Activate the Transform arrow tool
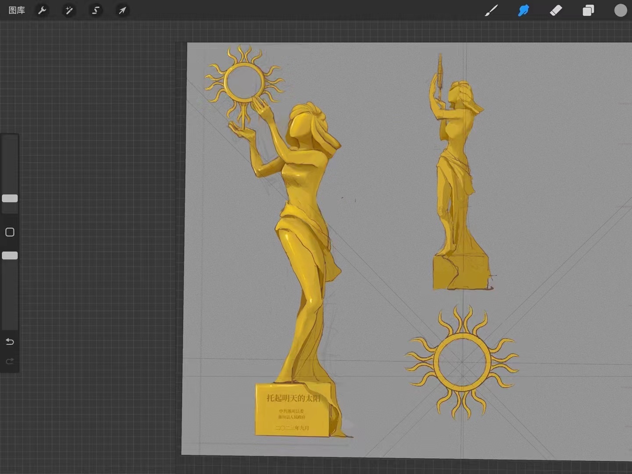This screenshot has width=632, height=474. (122, 10)
